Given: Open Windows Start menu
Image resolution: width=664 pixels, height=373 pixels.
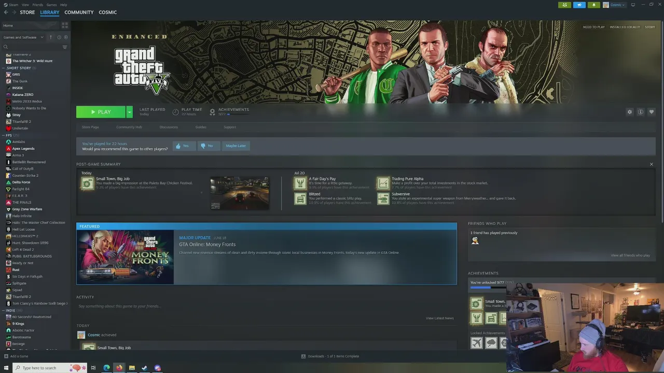Looking at the screenshot, I should tap(5, 368).
